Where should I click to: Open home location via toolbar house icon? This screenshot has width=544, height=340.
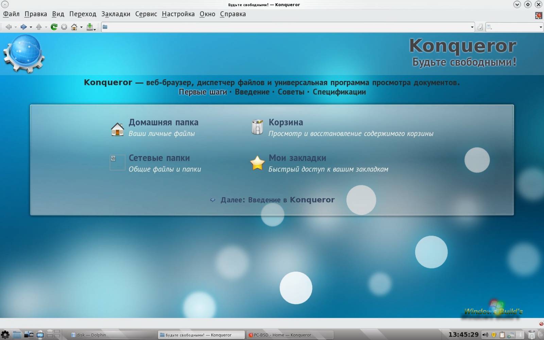[x=74, y=27]
